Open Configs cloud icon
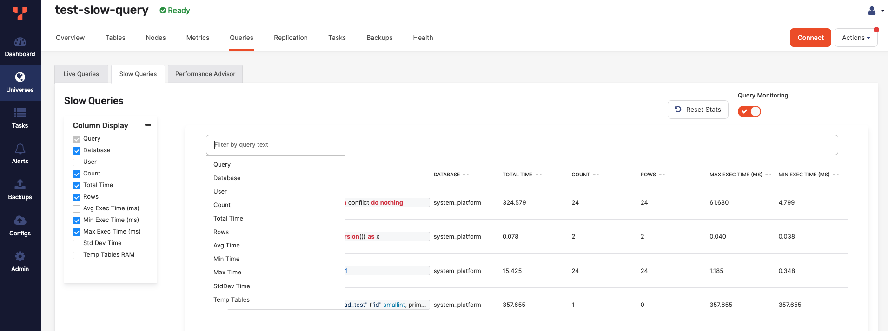This screenshot has height=331, width=888. [20, 221]
